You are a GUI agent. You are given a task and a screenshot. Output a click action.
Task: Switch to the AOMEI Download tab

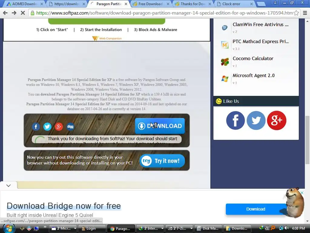pos(24,4)
